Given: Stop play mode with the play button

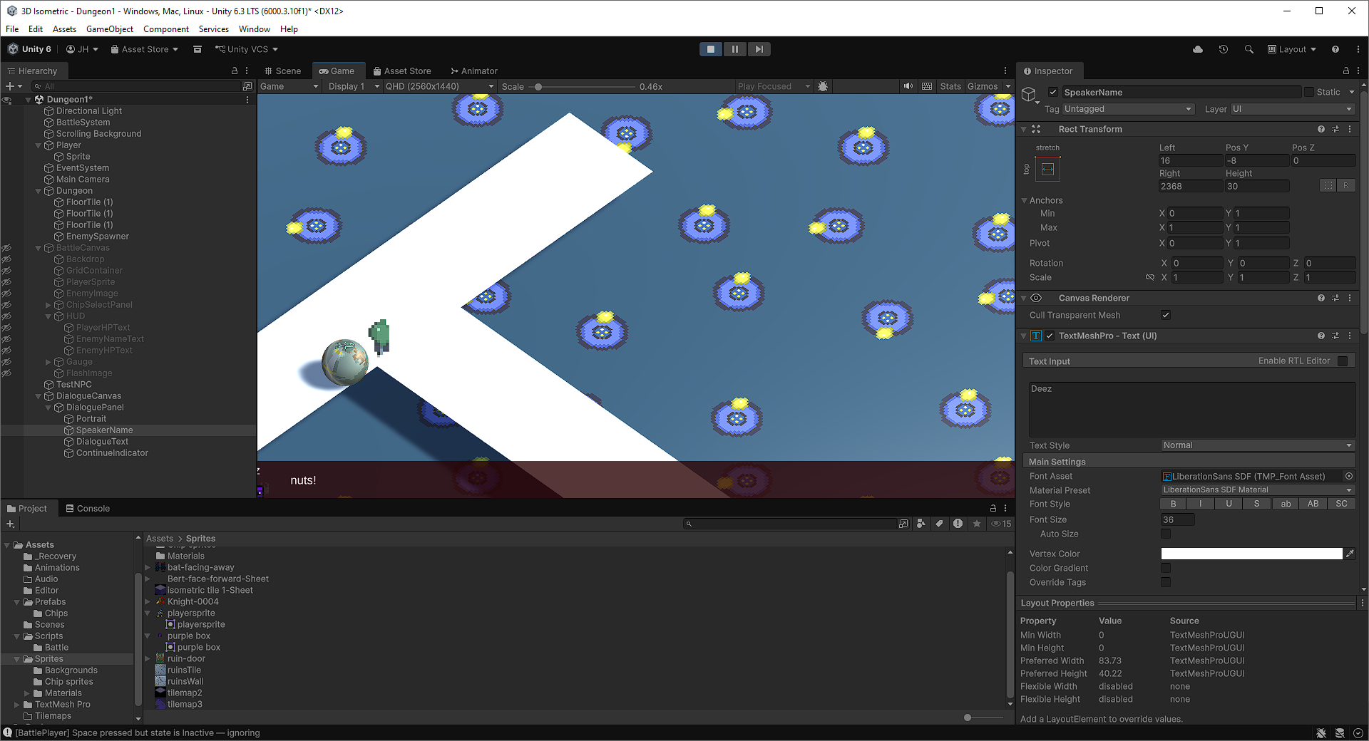Looking at the screenshot, I should coord(711,49).
